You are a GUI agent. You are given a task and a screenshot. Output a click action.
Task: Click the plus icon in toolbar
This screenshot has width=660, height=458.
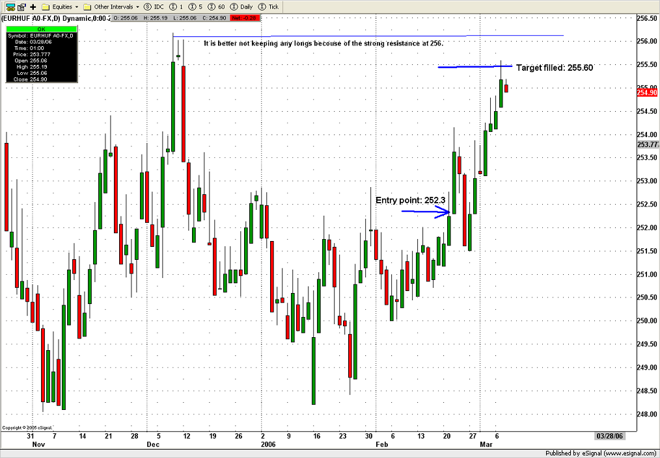coord(33,6)
